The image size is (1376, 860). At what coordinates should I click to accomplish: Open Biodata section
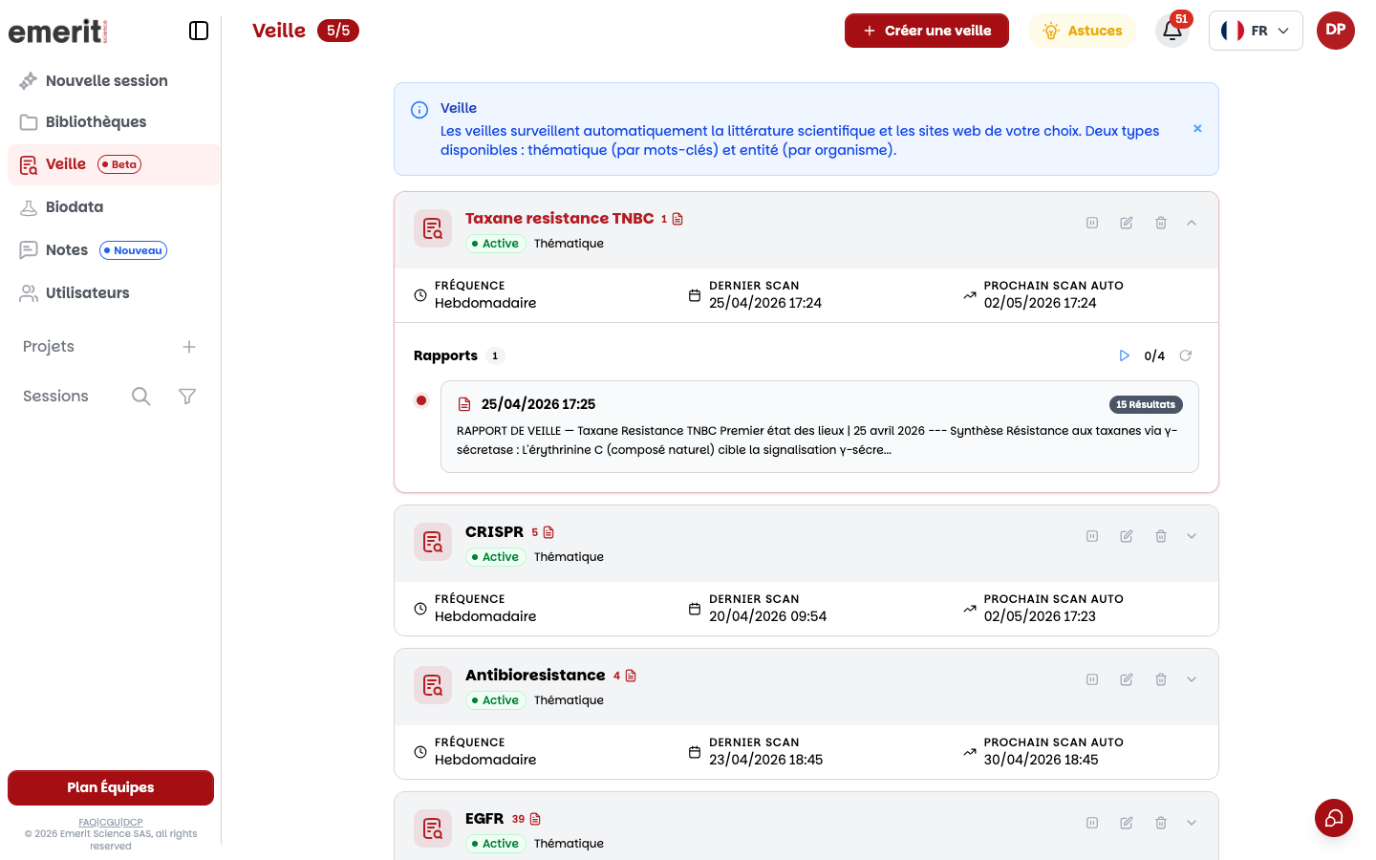61,207
